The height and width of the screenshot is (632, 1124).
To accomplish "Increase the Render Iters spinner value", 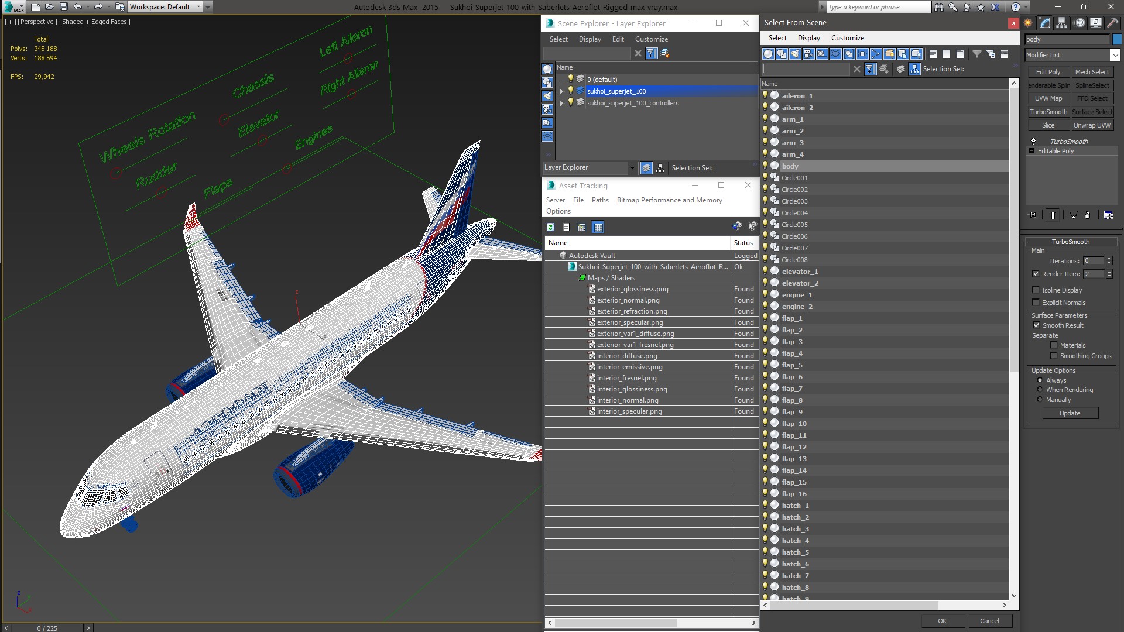I will click(x=1109, y=272).
